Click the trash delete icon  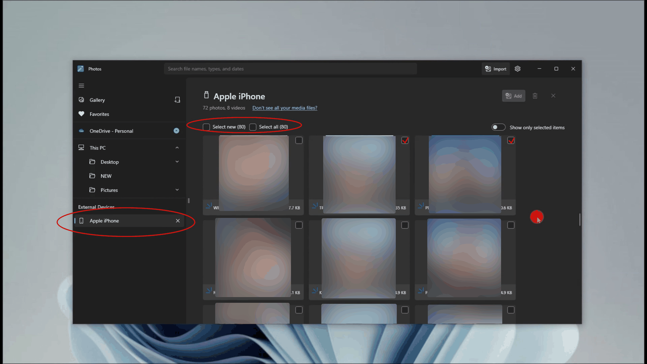click(x=535, y=96)
